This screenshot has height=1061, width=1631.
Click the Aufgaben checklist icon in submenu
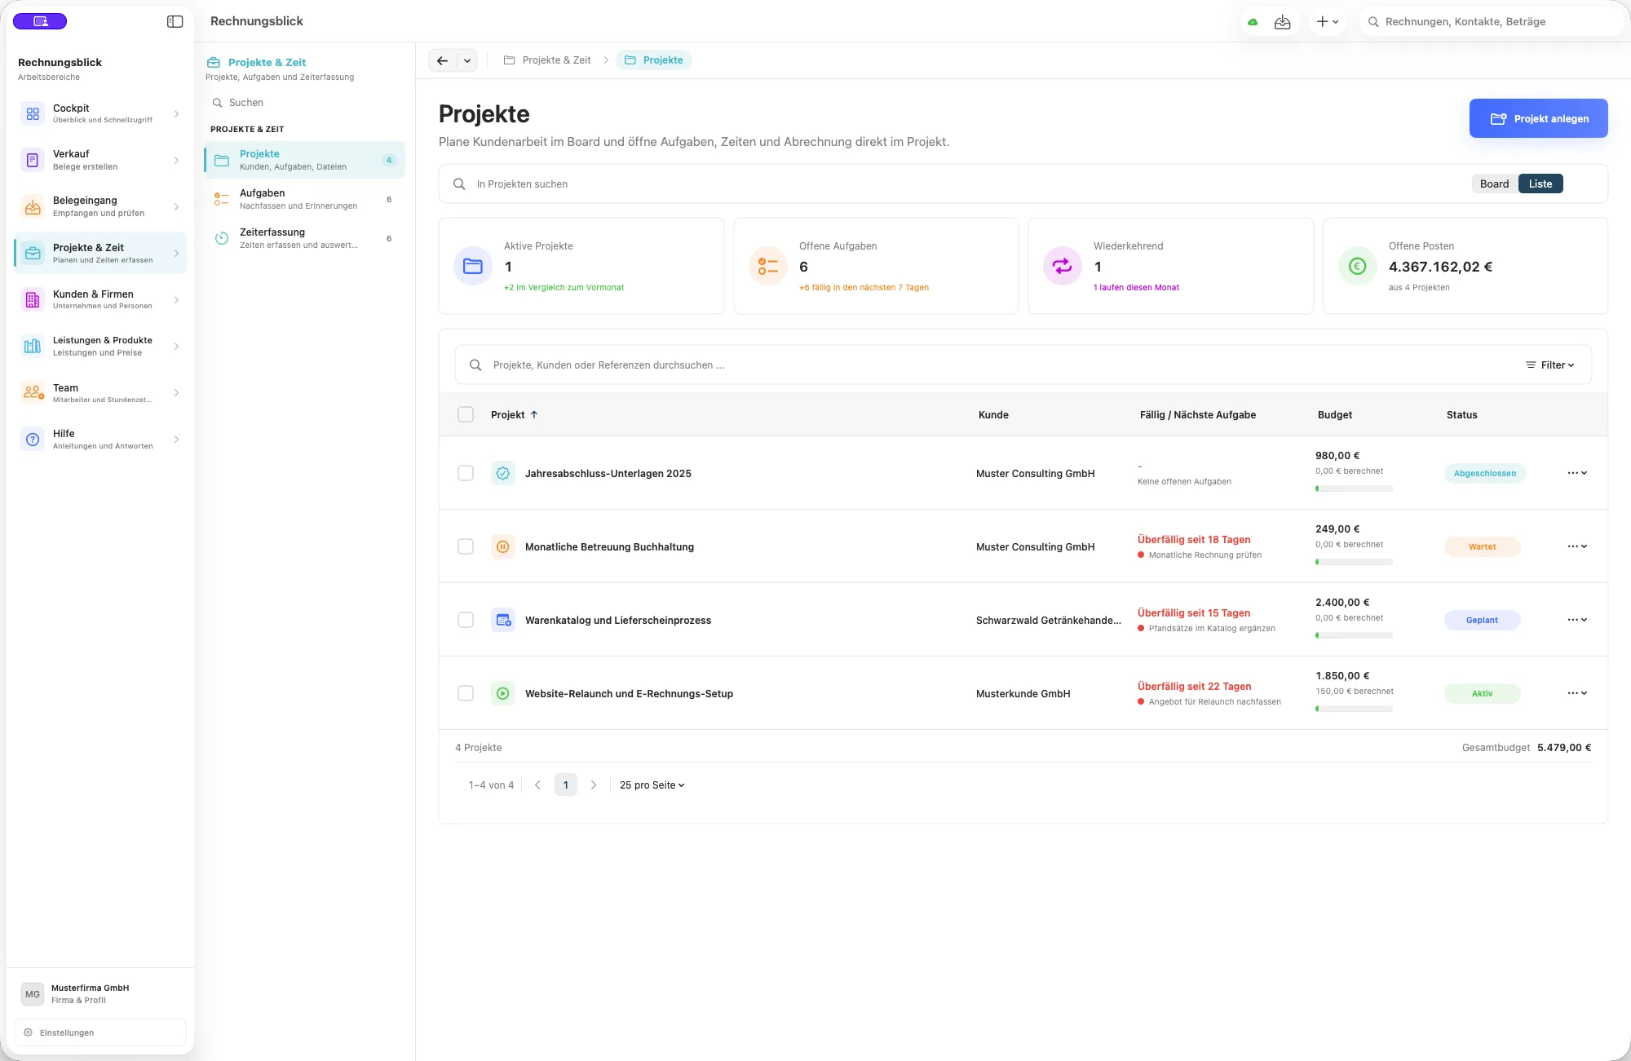coord(221,199)
